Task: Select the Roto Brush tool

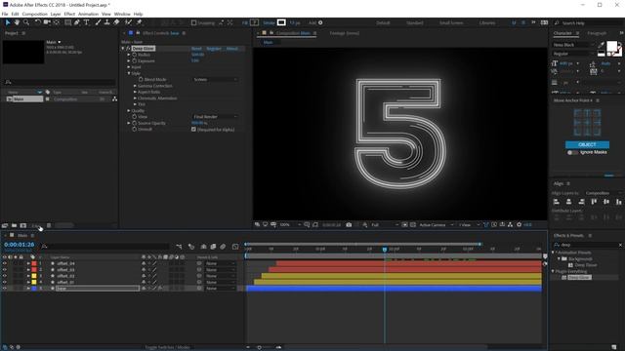Action: pos(128,22)
